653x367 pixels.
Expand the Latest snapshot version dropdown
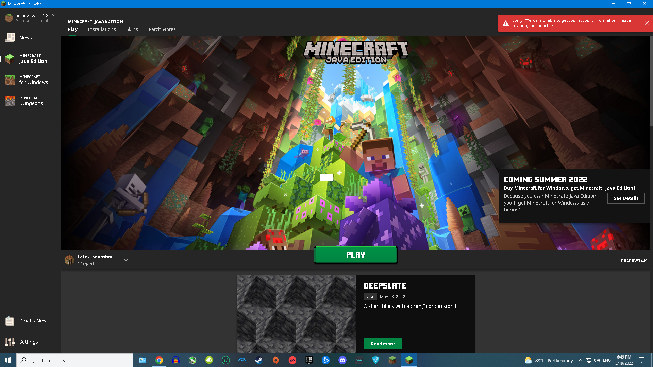(126, 260)
